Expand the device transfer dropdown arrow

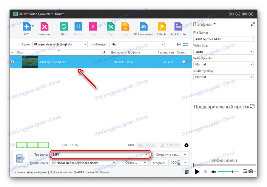click(186, 163)
